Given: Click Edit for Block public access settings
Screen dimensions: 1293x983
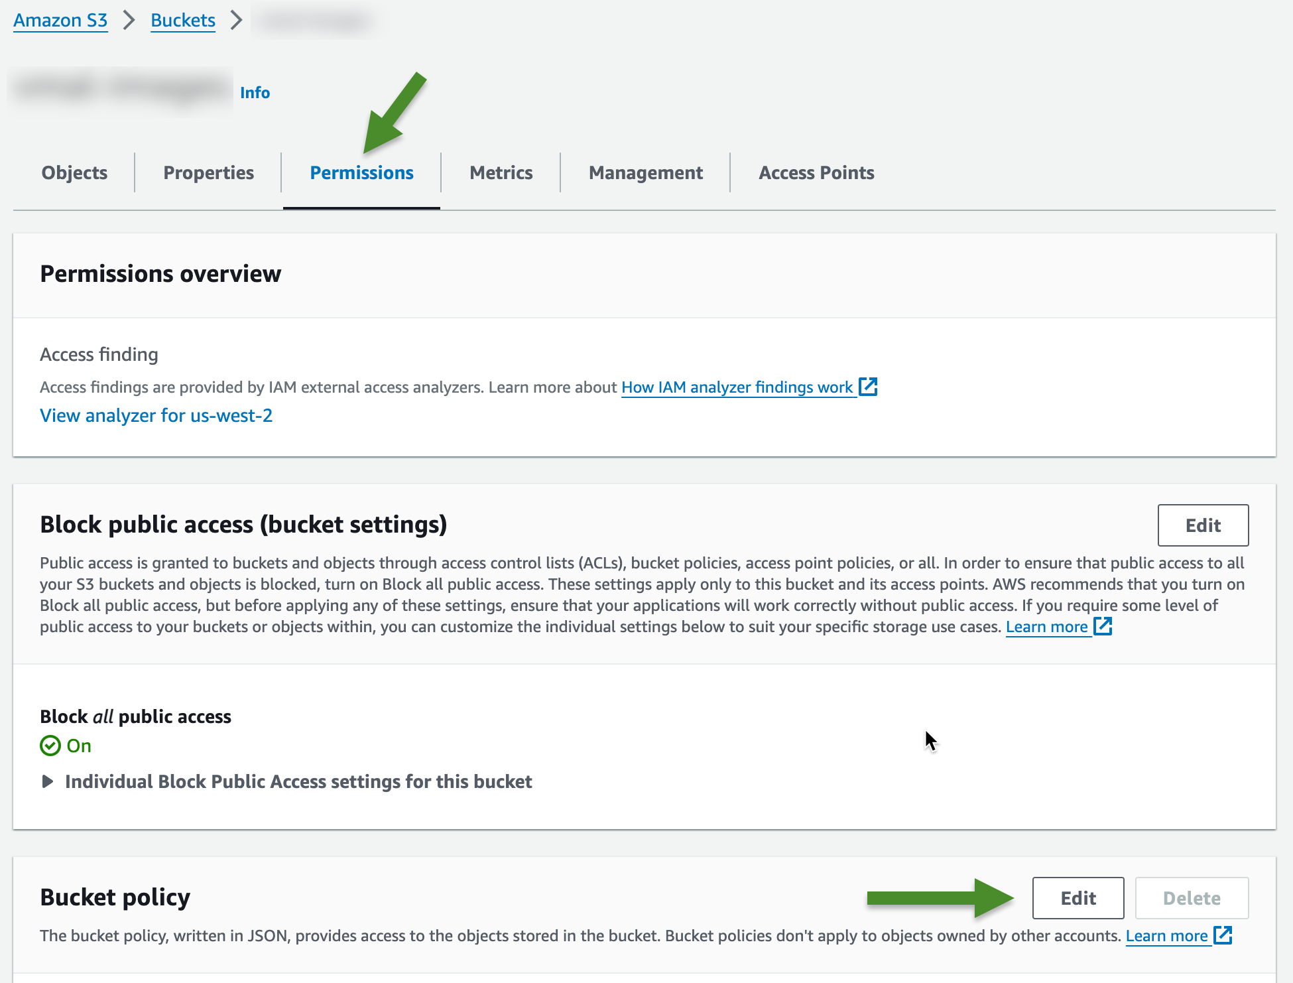Looking at the screenshot, I should tap(1203, 525).
